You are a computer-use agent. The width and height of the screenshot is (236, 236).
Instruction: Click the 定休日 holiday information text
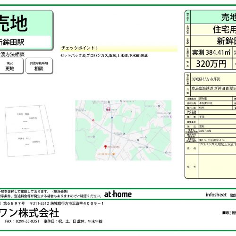(73, 221)
